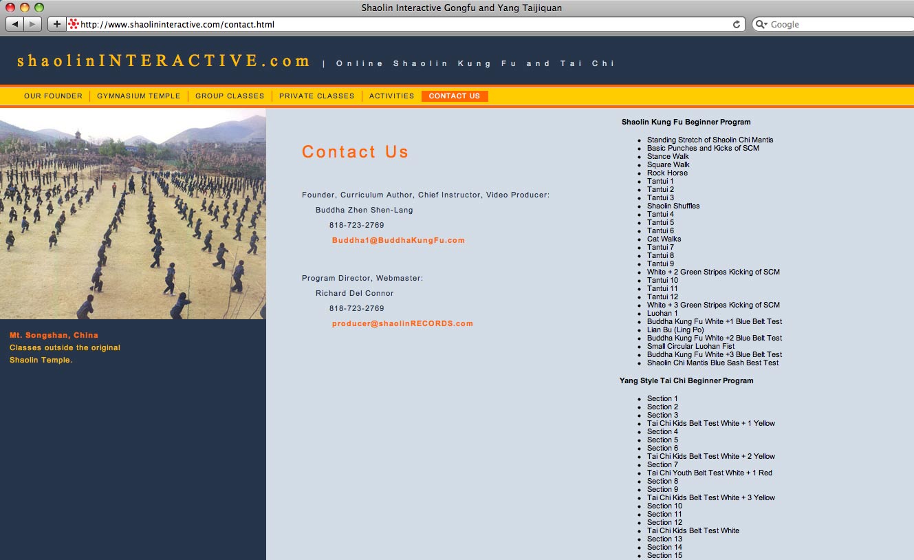
Task: Click the producer@shaolinRECORDS.com email link
Action: (402, 324)
